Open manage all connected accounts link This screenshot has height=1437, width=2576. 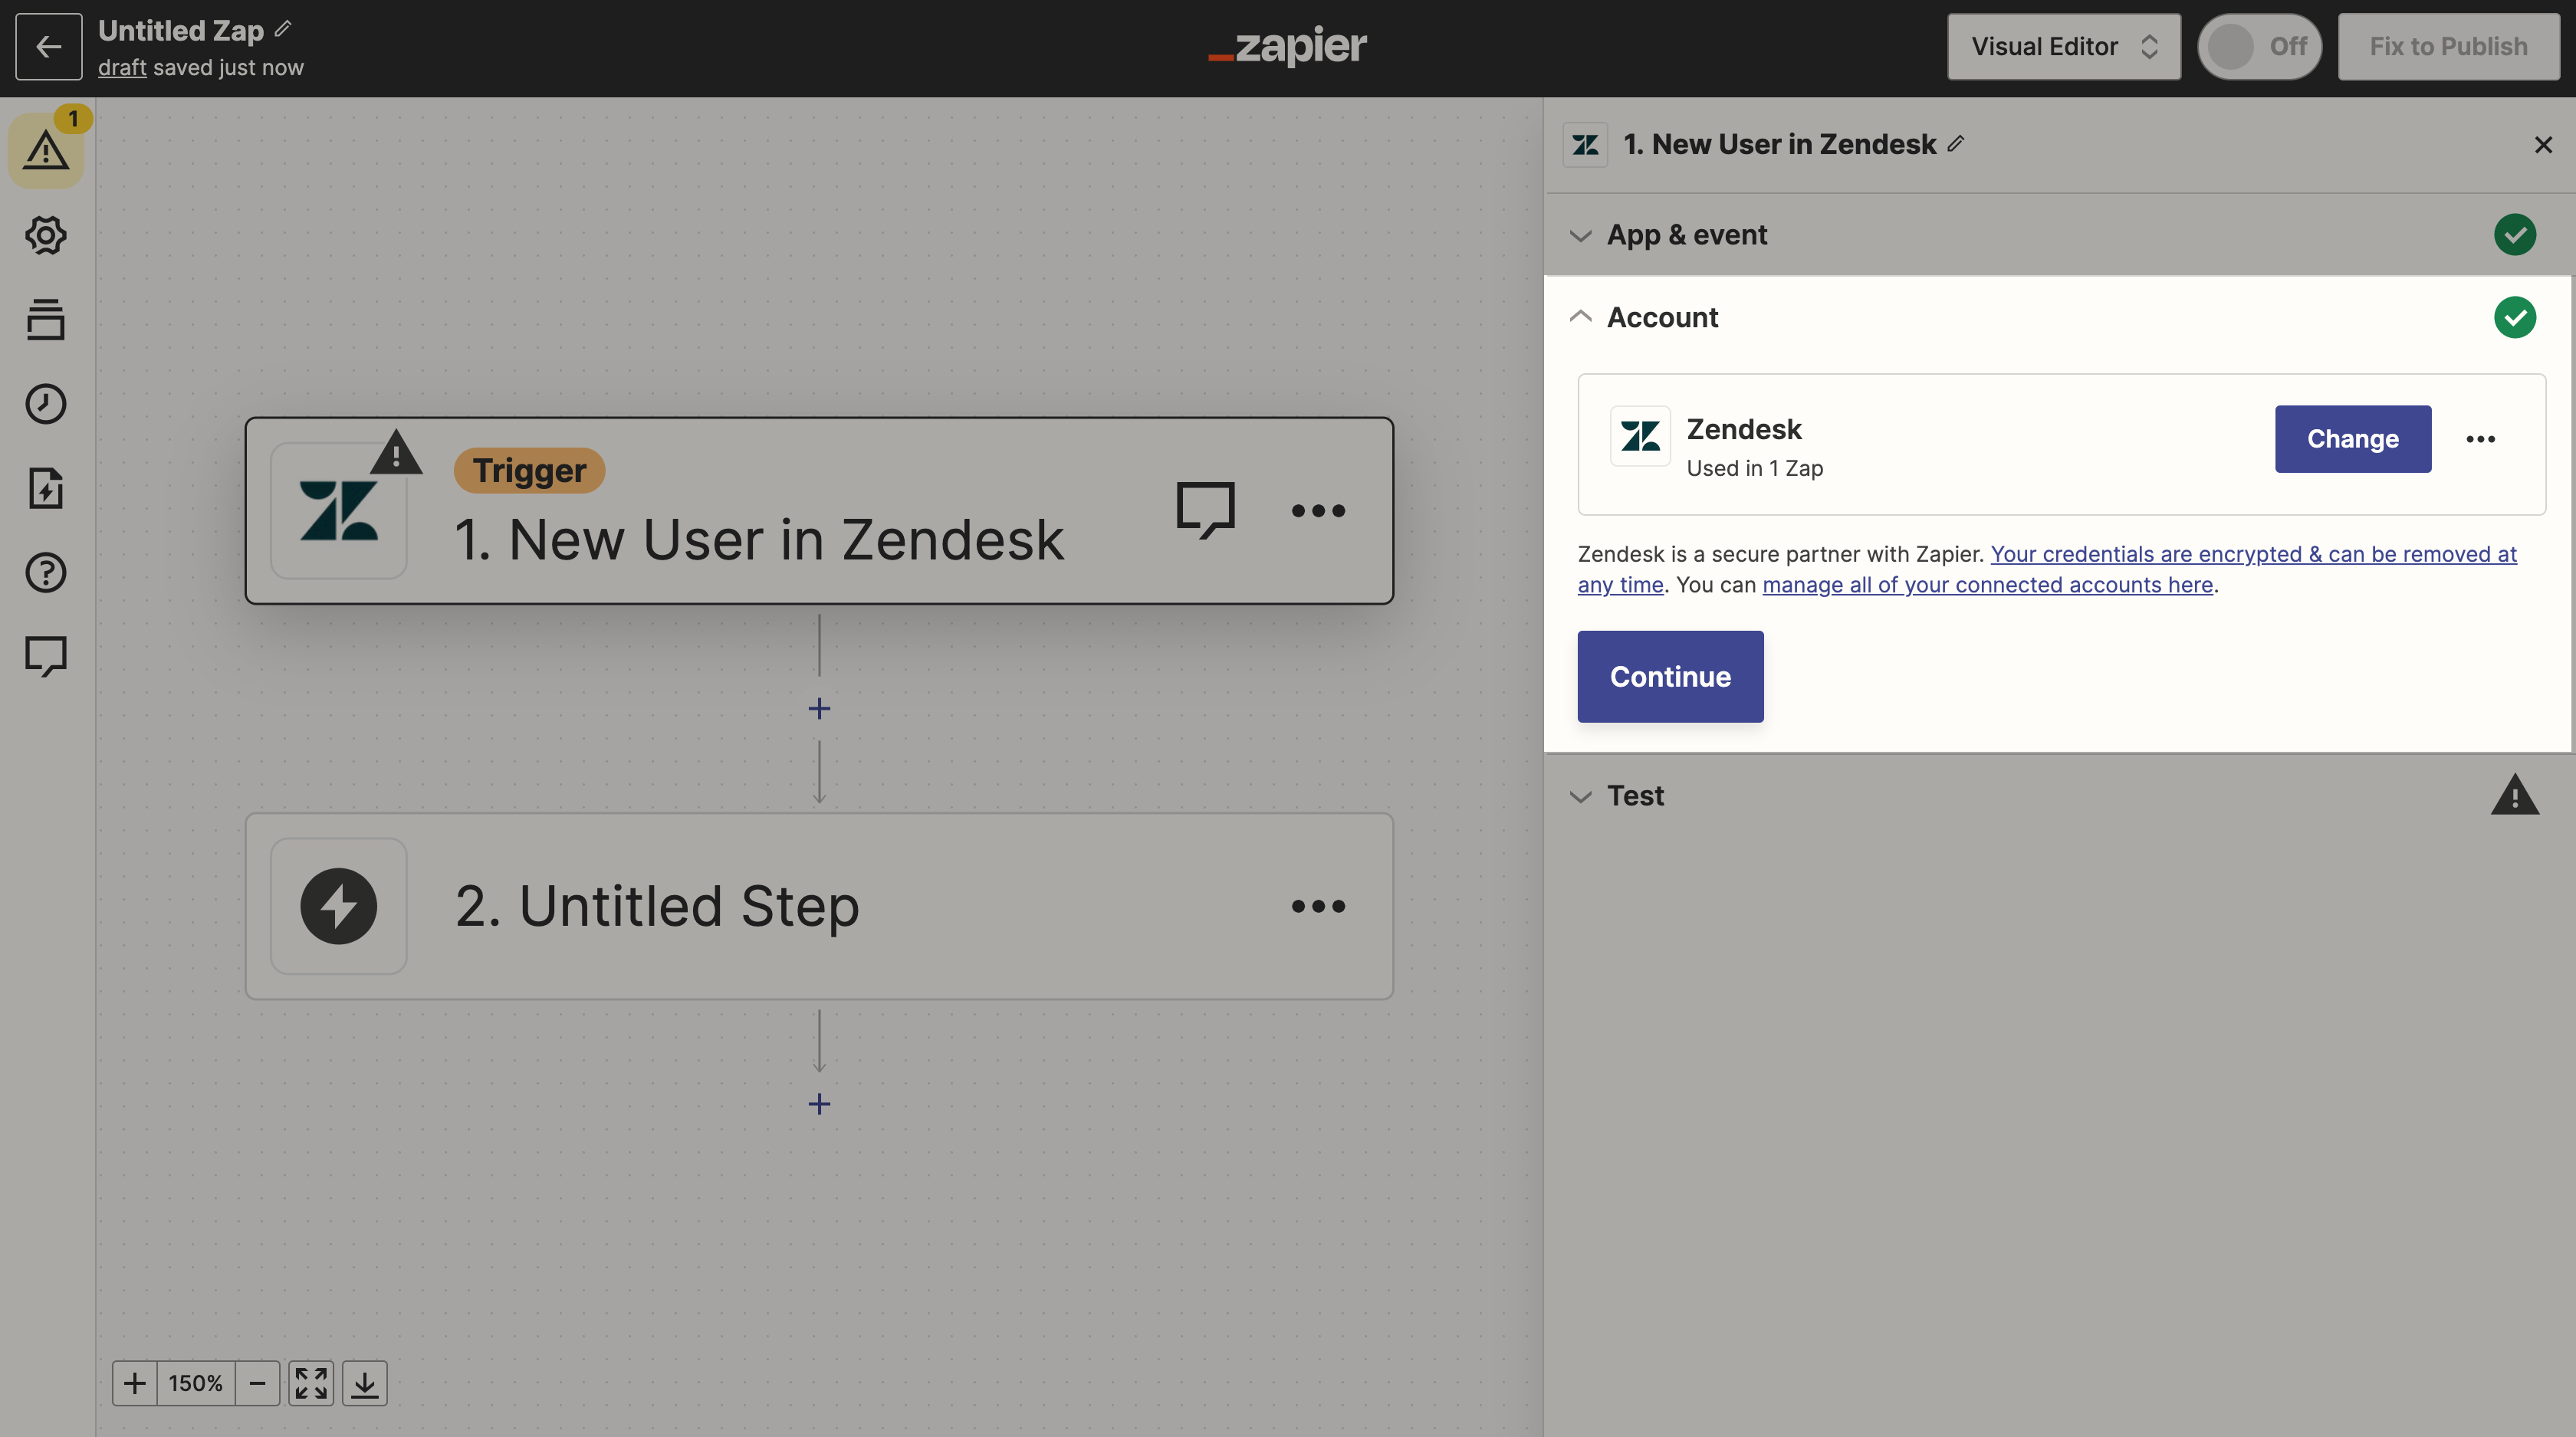[1987, 585]
